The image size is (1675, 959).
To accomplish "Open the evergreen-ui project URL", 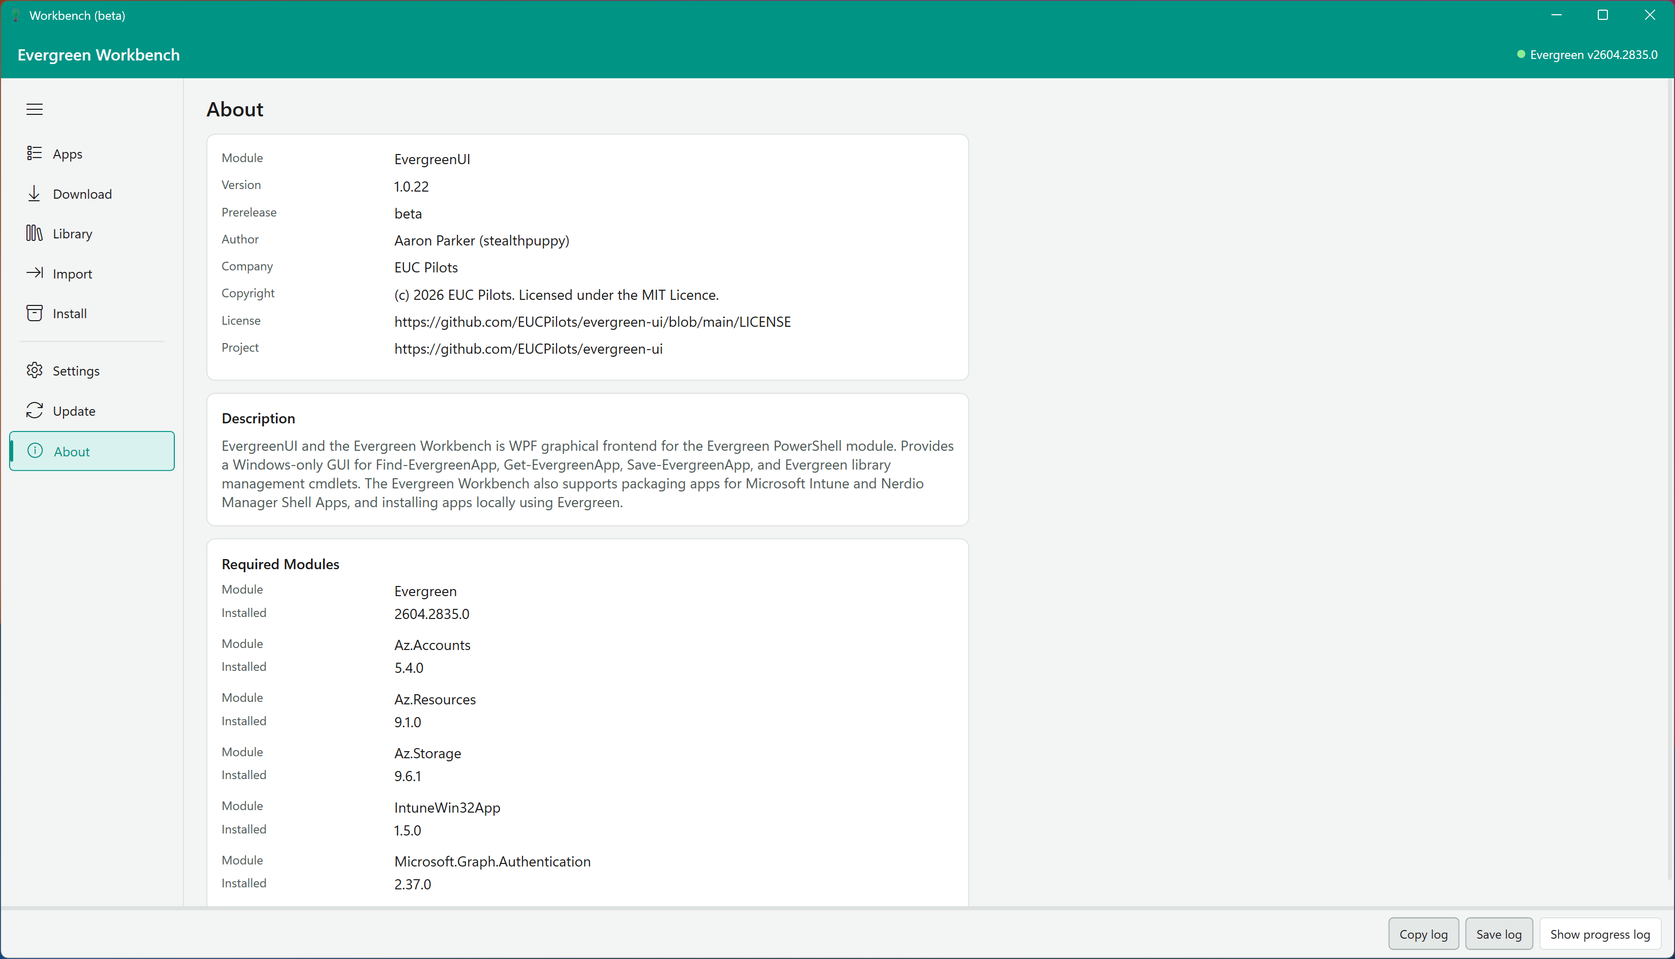I will point(528,349).
